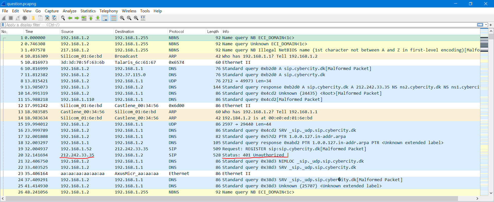
Task: Sort by the Length column header
Action: (213, 32)
